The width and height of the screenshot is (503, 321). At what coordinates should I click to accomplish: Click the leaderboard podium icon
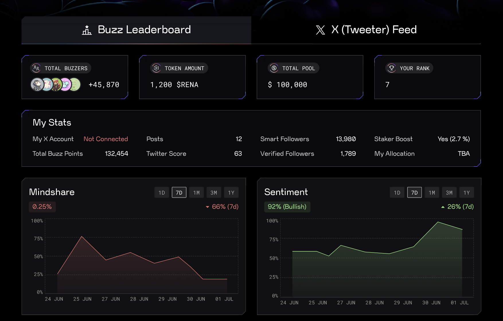[87, 30]
